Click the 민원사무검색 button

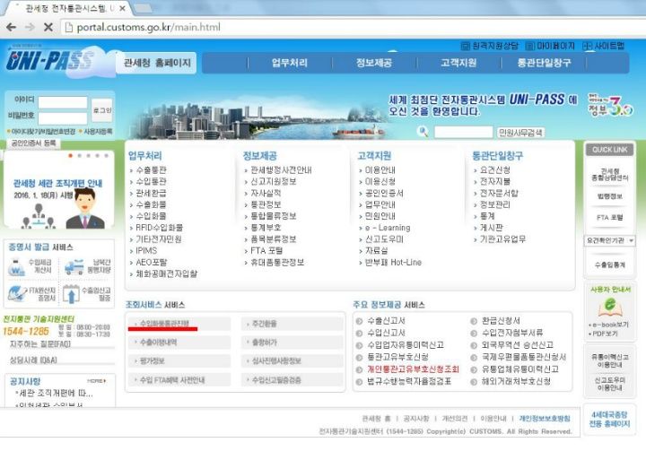pyautogui.click(x=520, y=132)
